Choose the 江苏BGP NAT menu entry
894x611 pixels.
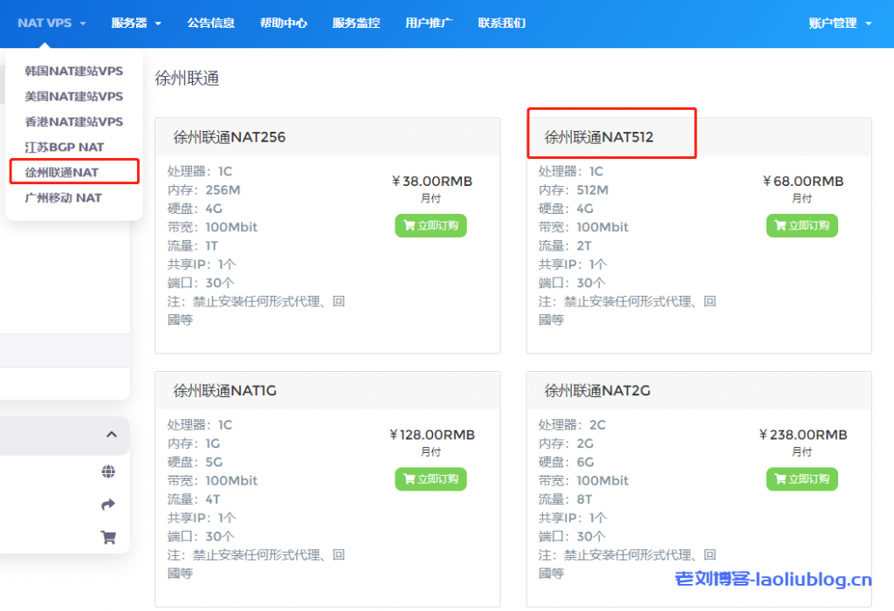click(x=68, y=147)
